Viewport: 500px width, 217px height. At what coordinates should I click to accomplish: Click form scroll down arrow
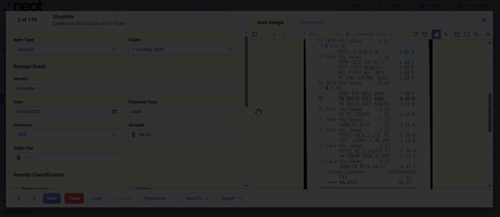246,186
